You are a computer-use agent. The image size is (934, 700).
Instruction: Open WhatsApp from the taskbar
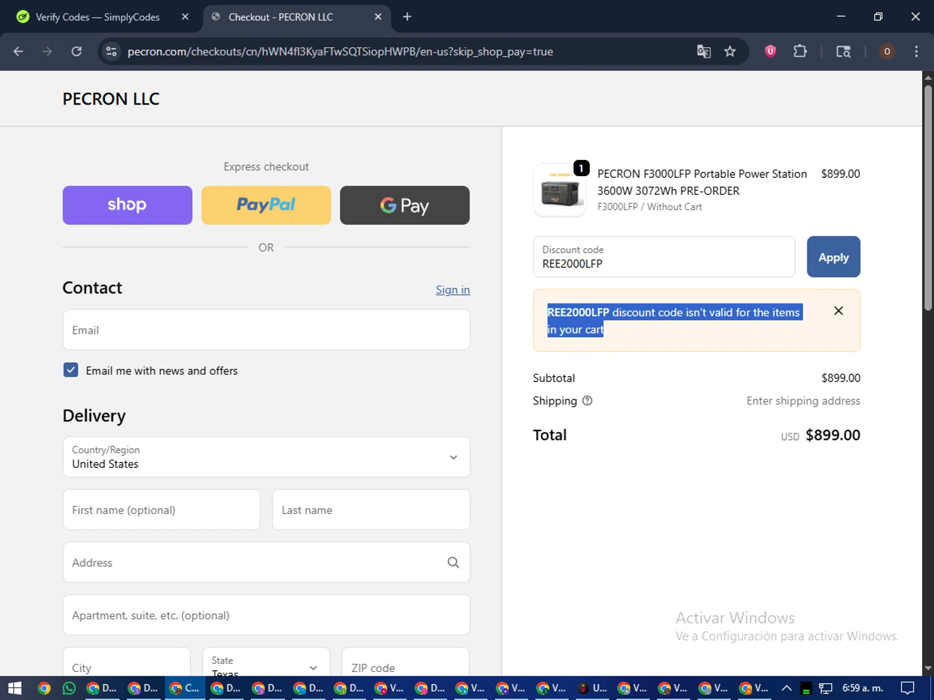pyautogui.click(x=69, y=688)
